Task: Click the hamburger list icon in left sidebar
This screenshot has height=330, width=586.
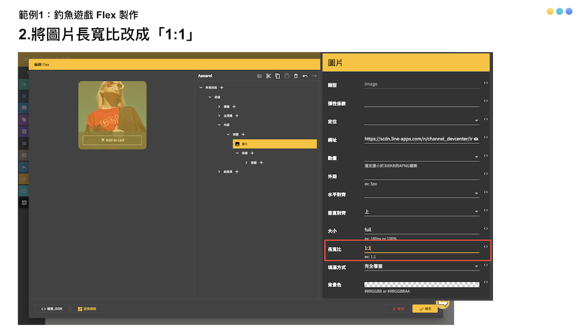Action: click(24, 143)
